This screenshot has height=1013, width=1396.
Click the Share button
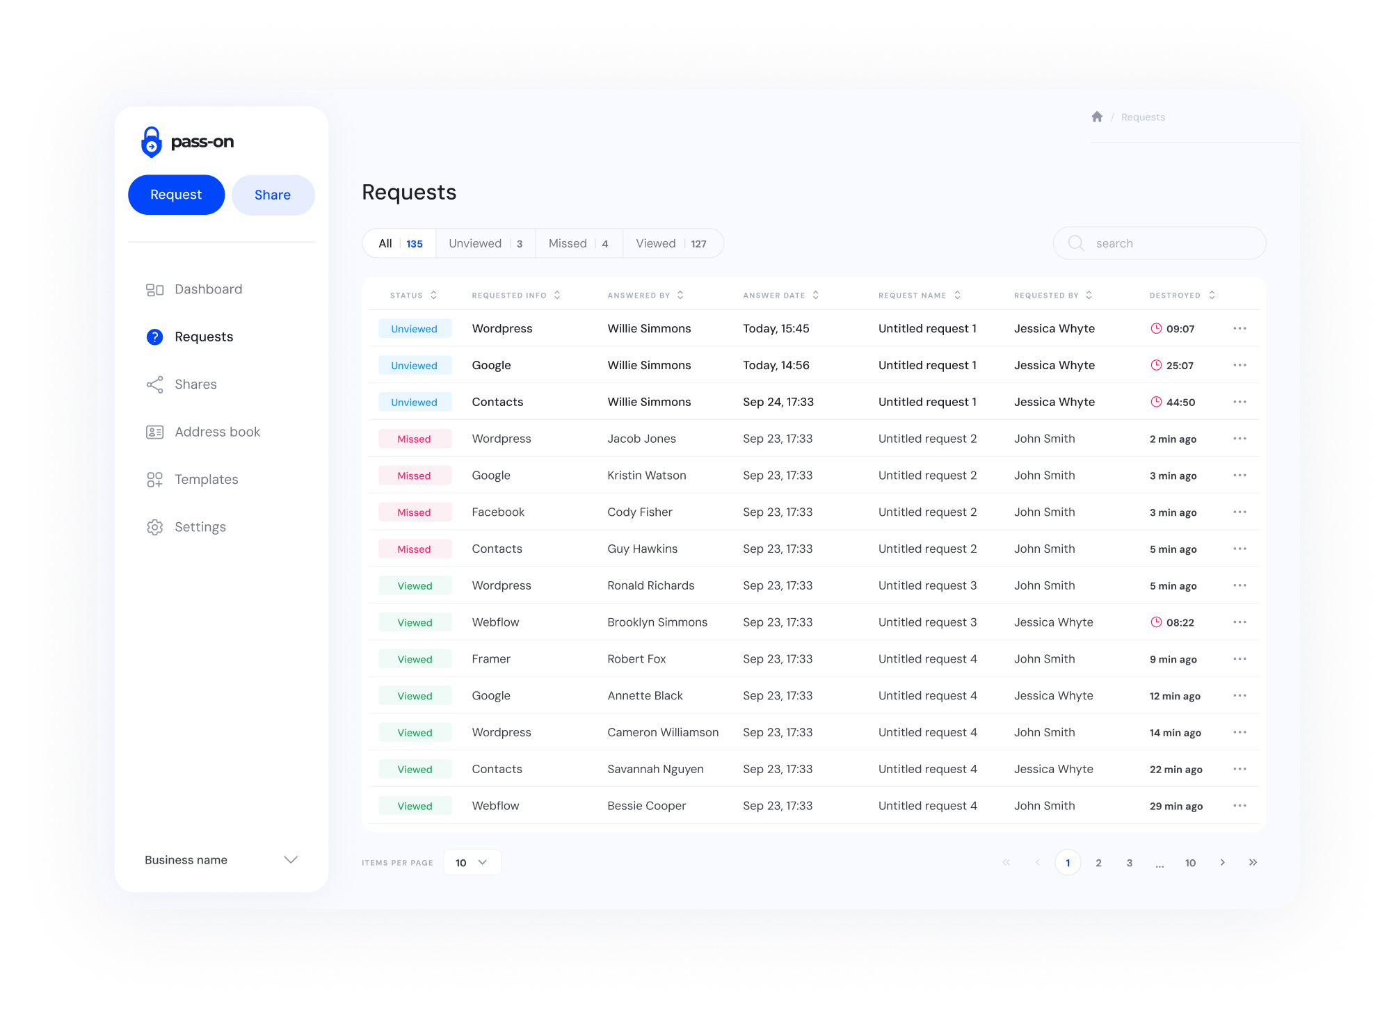click(x=273, y=195)
